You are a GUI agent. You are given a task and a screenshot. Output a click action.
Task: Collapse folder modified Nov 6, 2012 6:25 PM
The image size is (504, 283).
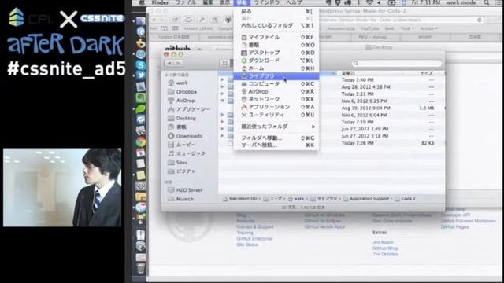pyautogui.click(x=222, y=101)
